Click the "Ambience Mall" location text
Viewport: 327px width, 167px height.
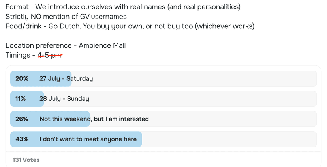click(102, 45)
